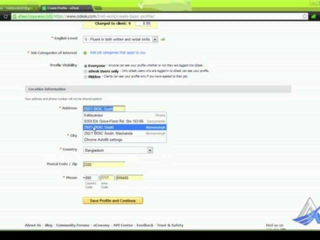Click the Charged to client amount field
Image resolution: width=320 pixels, height=240 pixels.
pos(144,23)
